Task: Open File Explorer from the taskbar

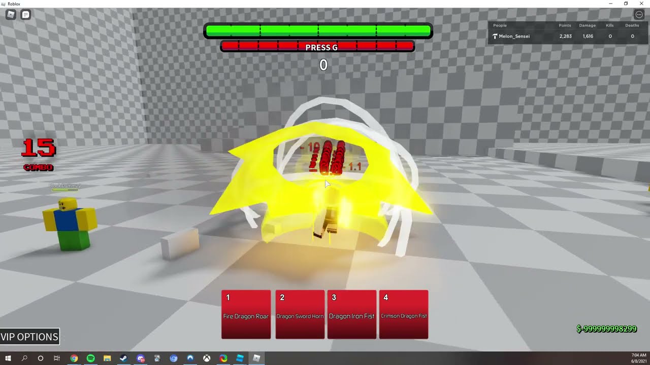Action: (x=107, y=358)
